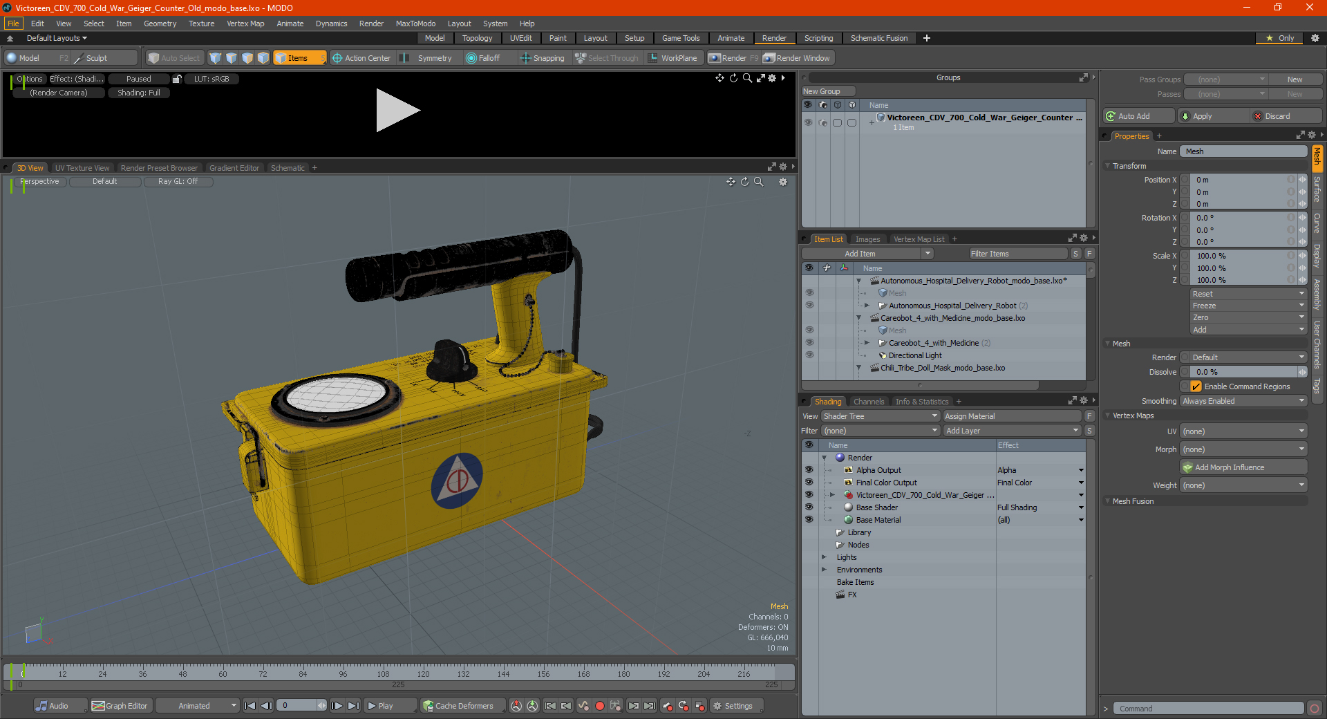Screen dimensions: 1327x719
Task: Go to first frame in transport
Action: 250,706
